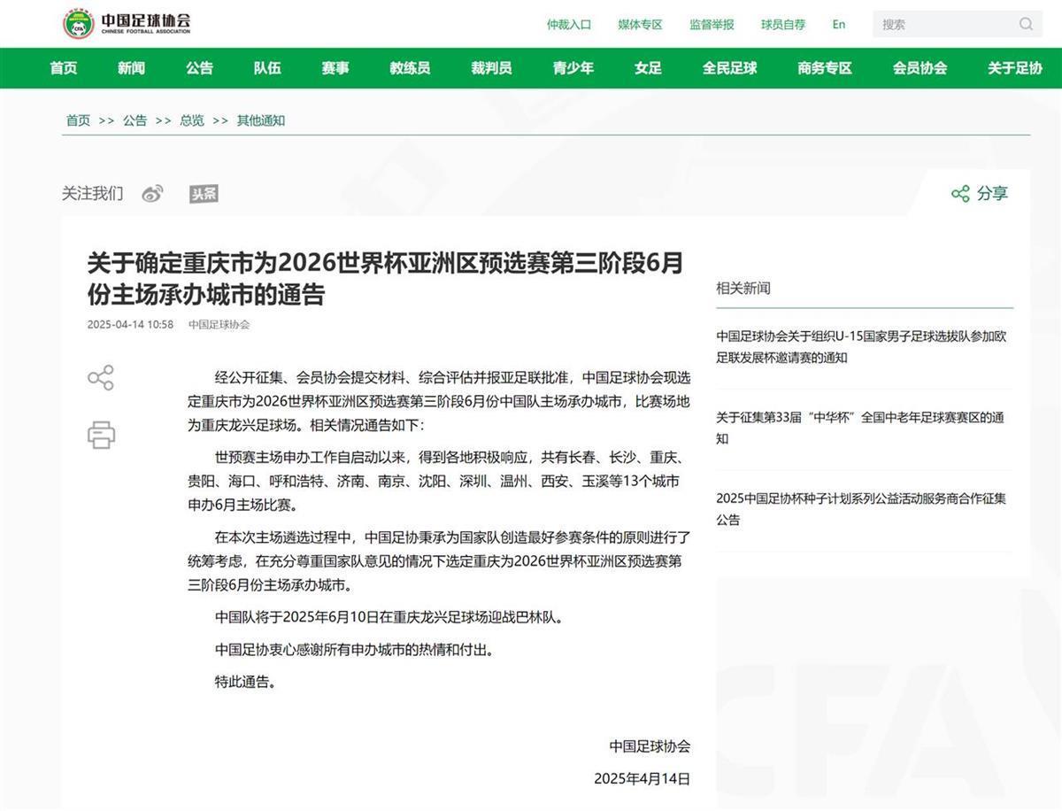Open the 公告 navigation menu
The image size is (1062, 811).
[199, 68]
